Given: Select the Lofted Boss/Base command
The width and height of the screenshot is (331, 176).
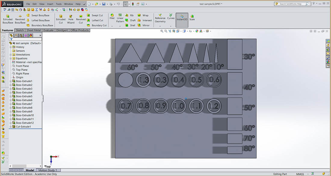Looking at the screenshot, I should click(x=38, y=20).
